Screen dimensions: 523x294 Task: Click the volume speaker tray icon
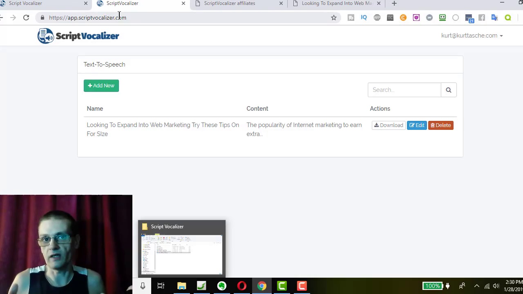496,286
